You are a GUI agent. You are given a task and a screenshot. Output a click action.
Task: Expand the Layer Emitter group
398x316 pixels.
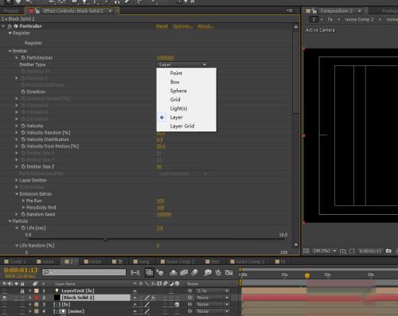point(17,180)
